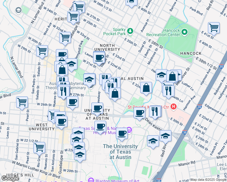Click the cart marker left of W 26th St

pyautogui.click(x=22, y=102)
